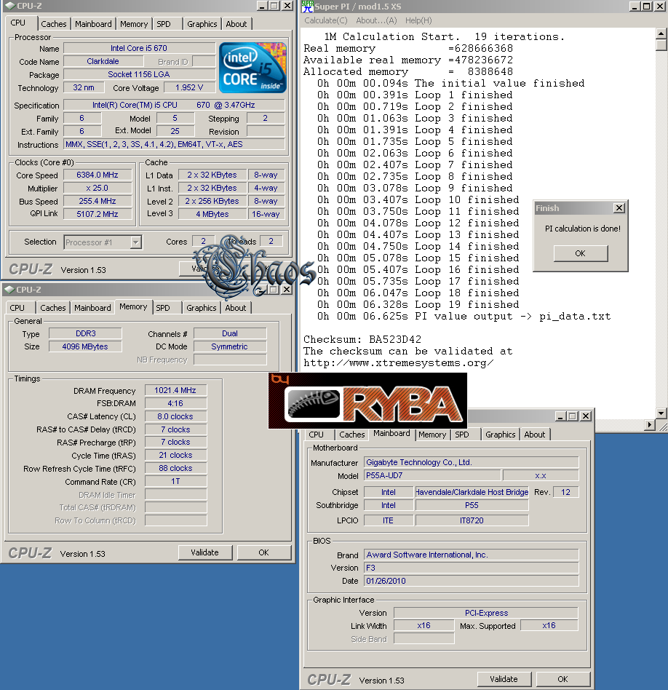
Task: Click the Package value Socket 1156 LGA
Action: (139, 74)
